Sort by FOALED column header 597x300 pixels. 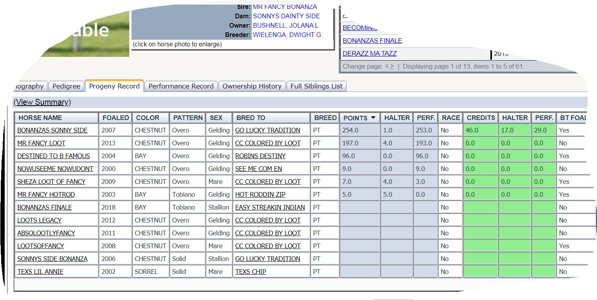[116, 118]
